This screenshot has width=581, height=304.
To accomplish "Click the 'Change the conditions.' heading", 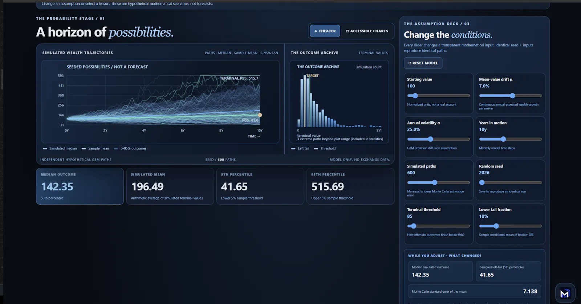I will [448, 35].
